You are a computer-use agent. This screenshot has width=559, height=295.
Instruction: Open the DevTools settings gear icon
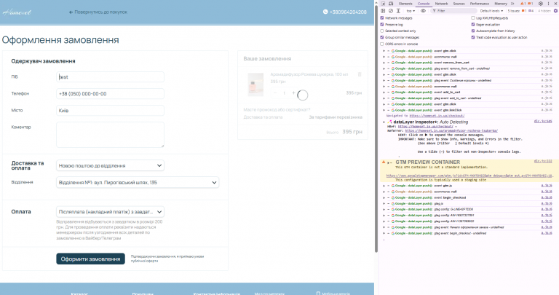pos(541,4)
